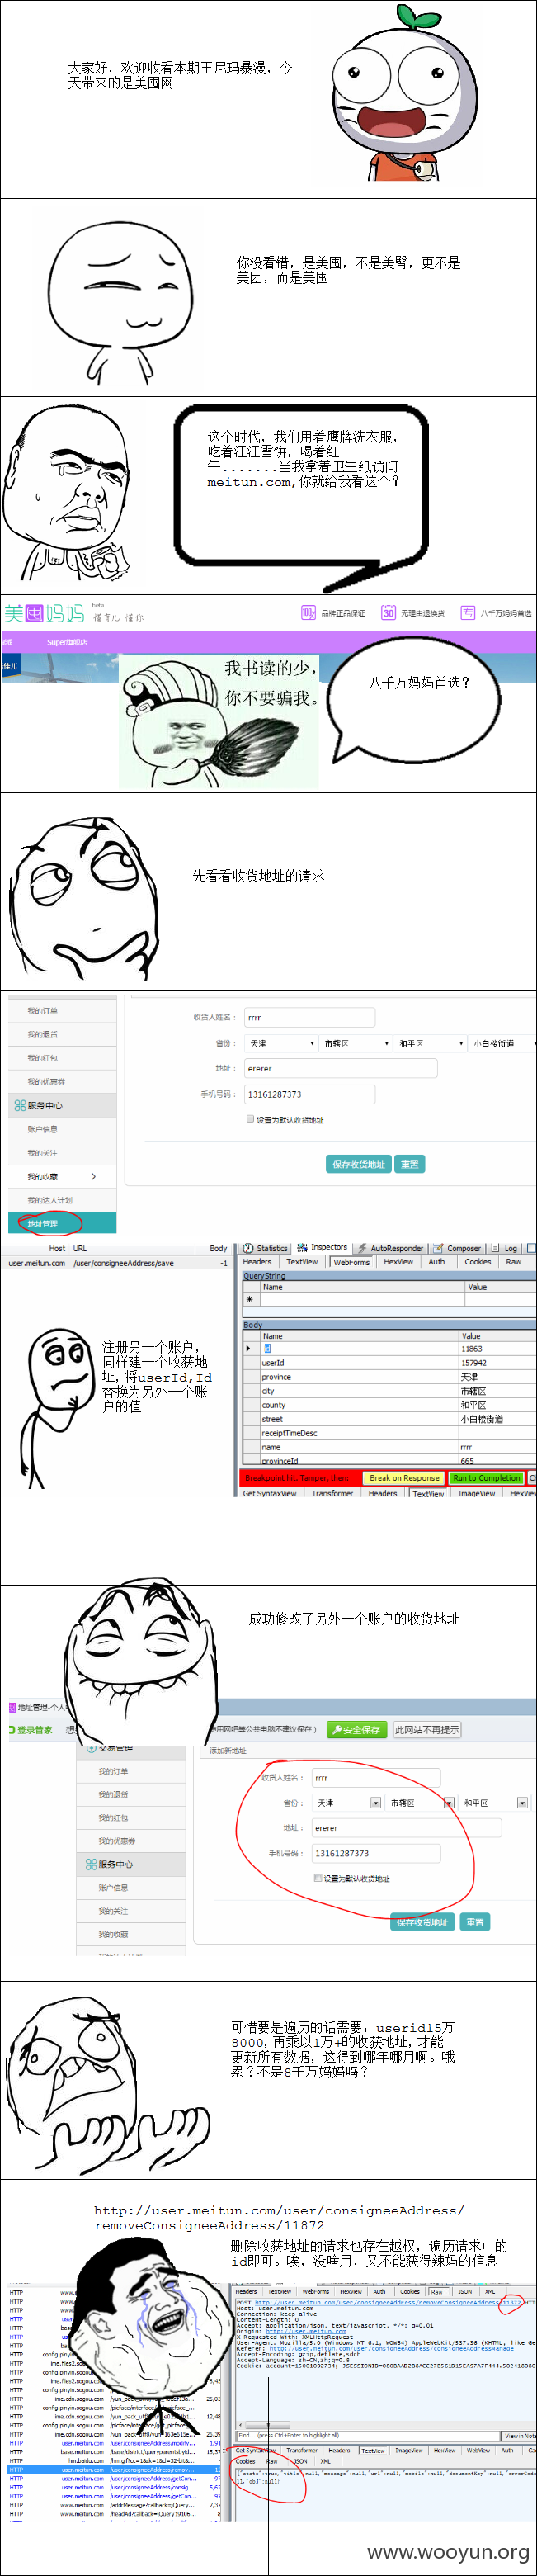537x2576 pixels.
Task: Click the 品牌正品保证 guarantee icon
Action: coord(308,612)
